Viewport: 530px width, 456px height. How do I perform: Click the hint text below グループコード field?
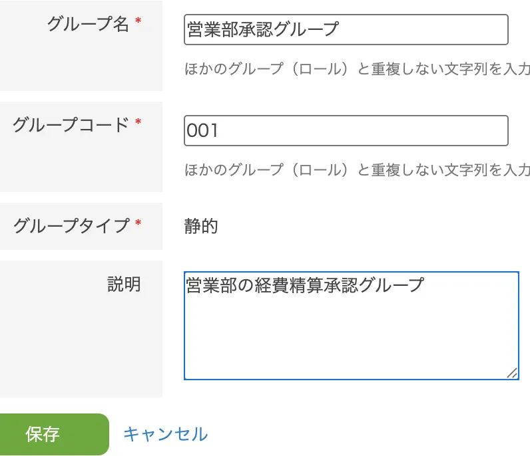pos(357,170)
